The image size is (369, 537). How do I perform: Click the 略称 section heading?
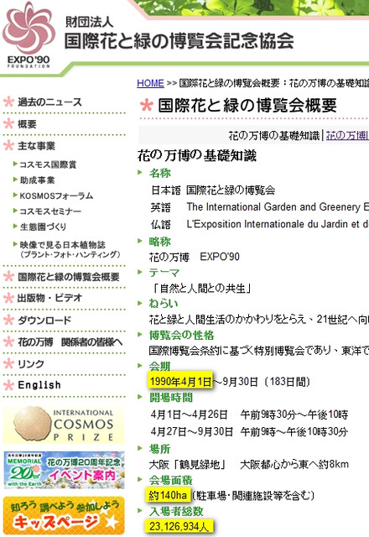159,242
